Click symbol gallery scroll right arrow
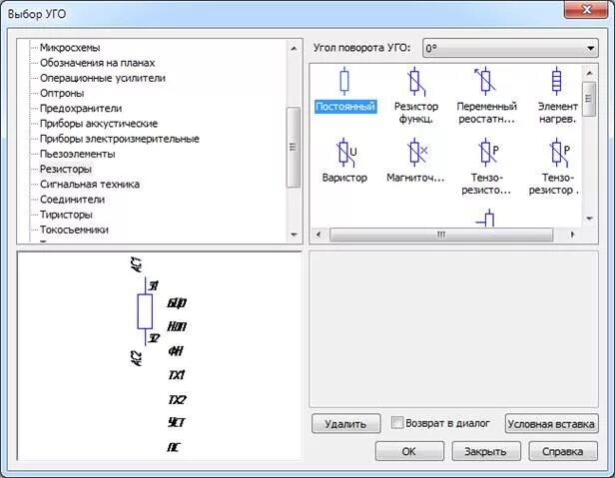 pyautogui.click(x=573, y=235)
